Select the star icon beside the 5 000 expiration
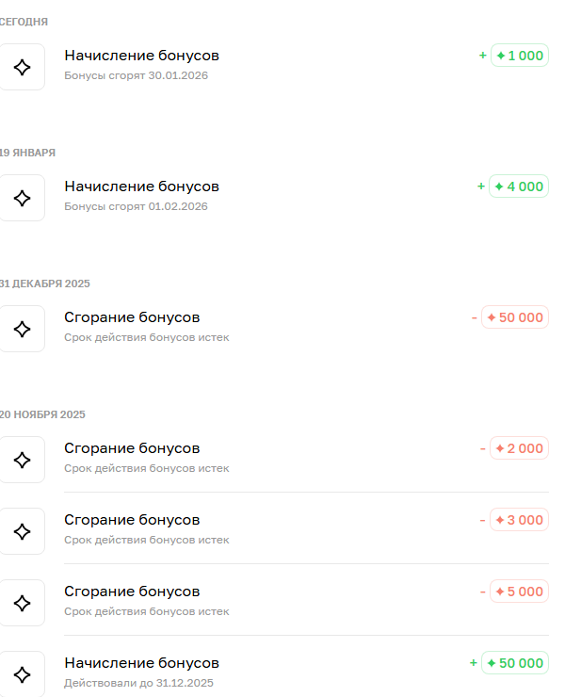565x697 pixels. [x=23, y=603]
